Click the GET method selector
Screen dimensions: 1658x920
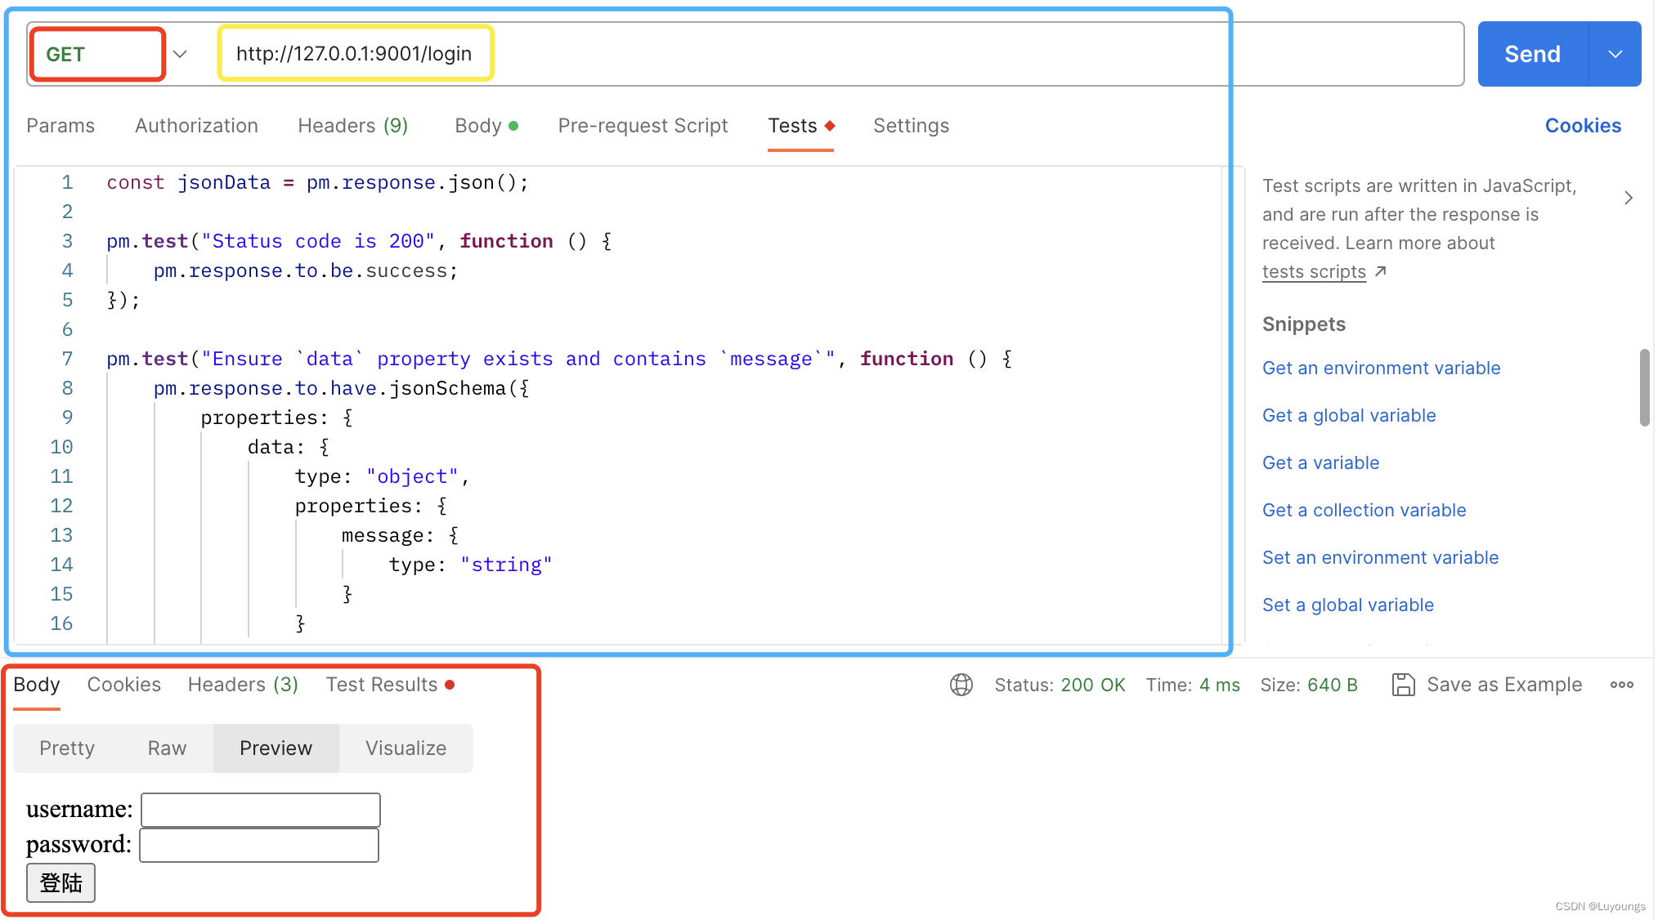[x=98, y=54]
